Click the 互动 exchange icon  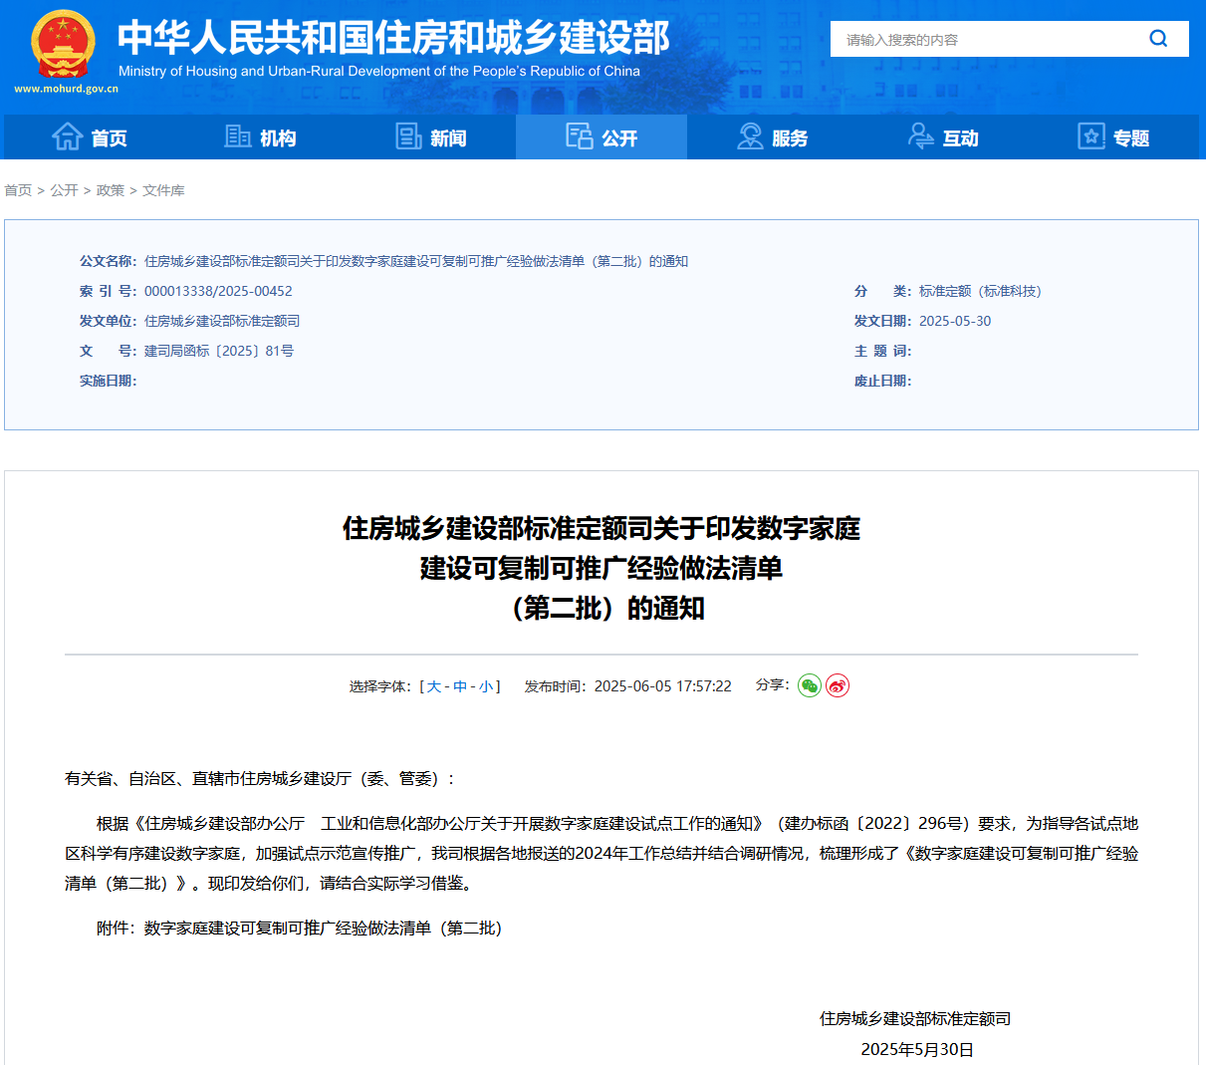click(x=921, y=136)
